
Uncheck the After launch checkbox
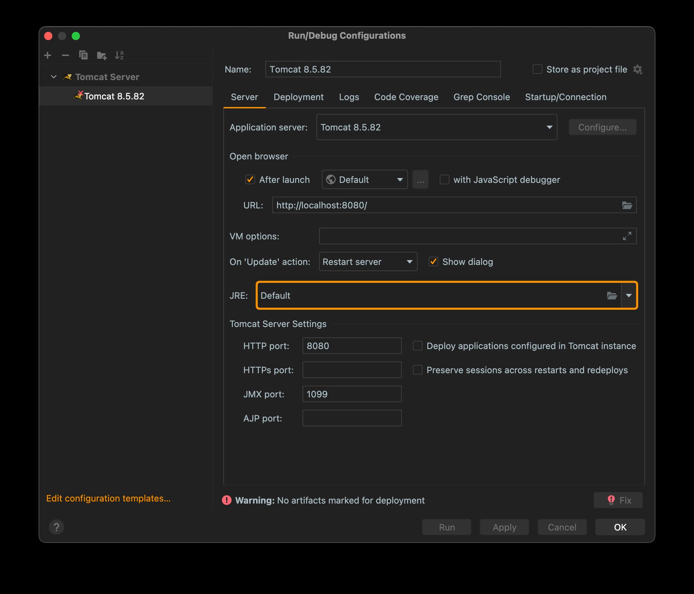click(250, 180)
